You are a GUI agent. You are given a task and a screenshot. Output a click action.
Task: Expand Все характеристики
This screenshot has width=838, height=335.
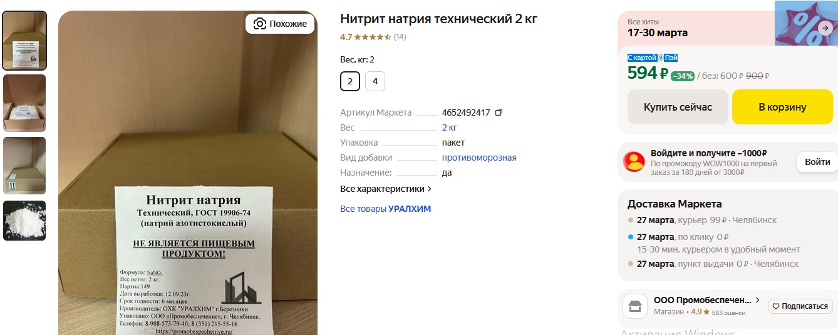386,189
